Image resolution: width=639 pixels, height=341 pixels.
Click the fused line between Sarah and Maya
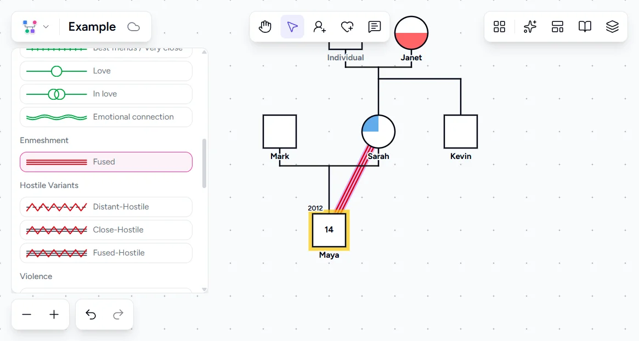pos(354,179)
